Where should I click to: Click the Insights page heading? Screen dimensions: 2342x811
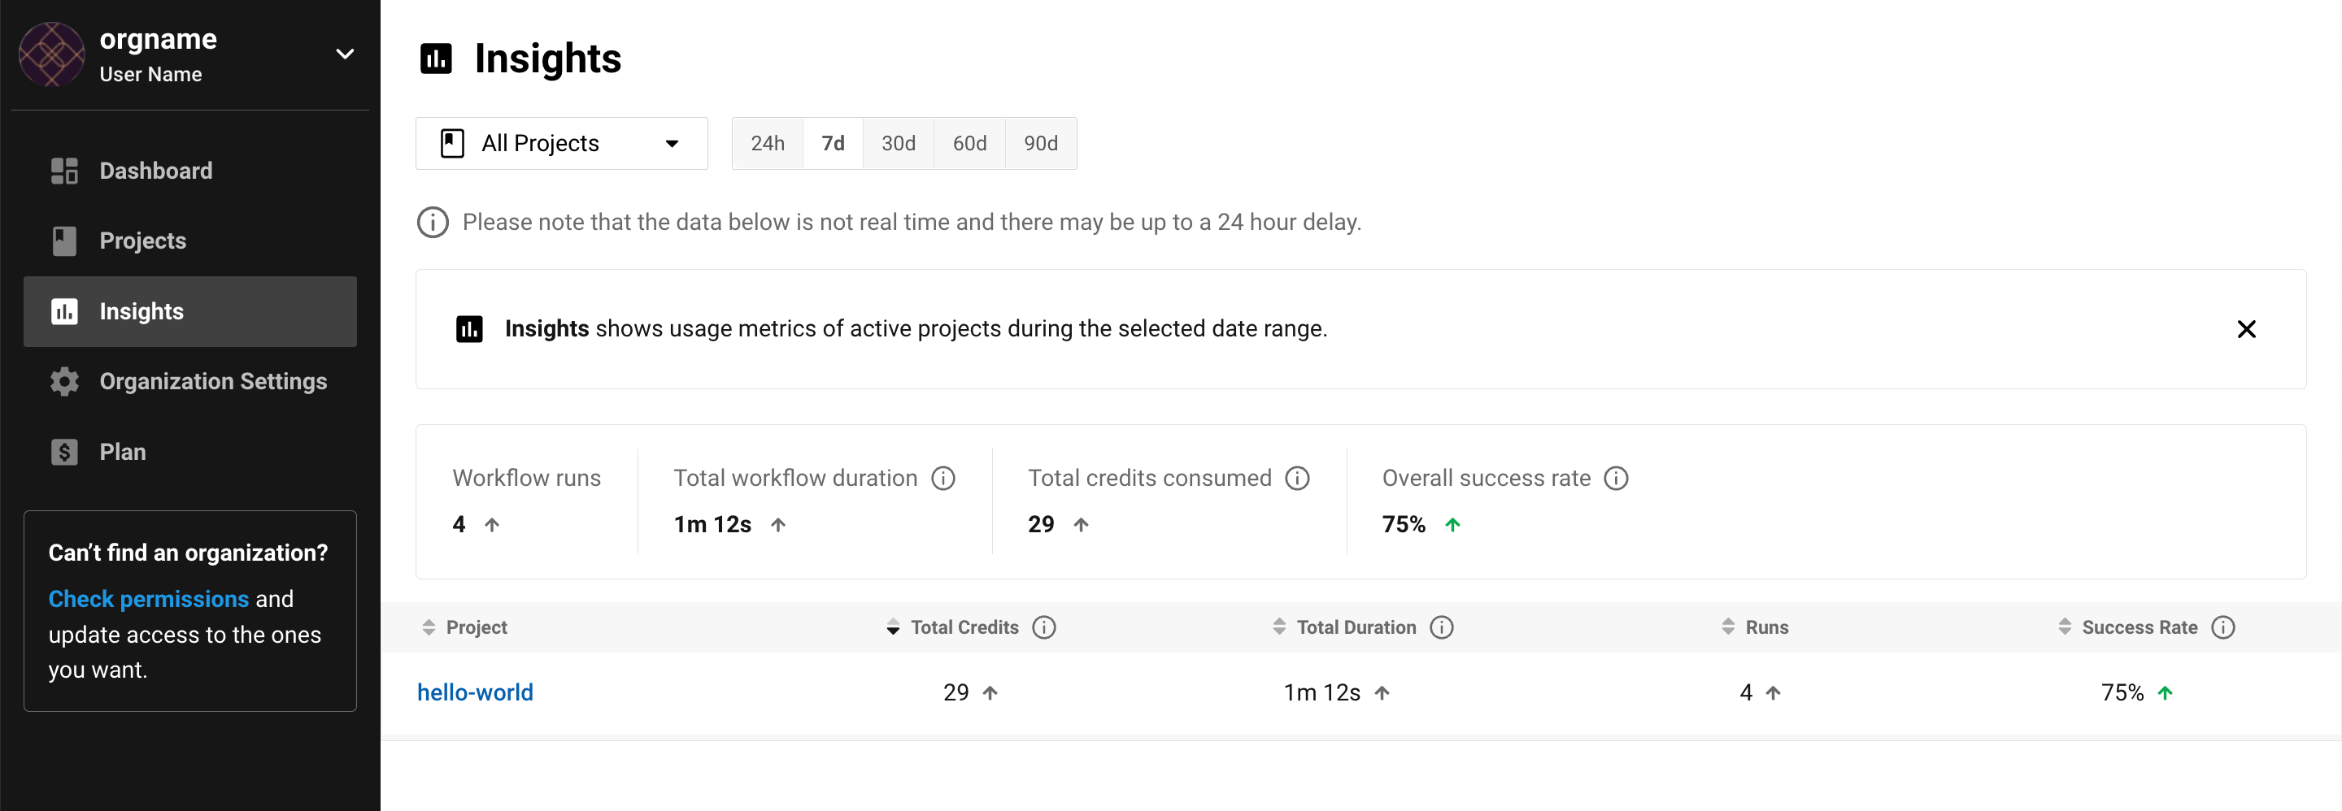click(547, 59)
